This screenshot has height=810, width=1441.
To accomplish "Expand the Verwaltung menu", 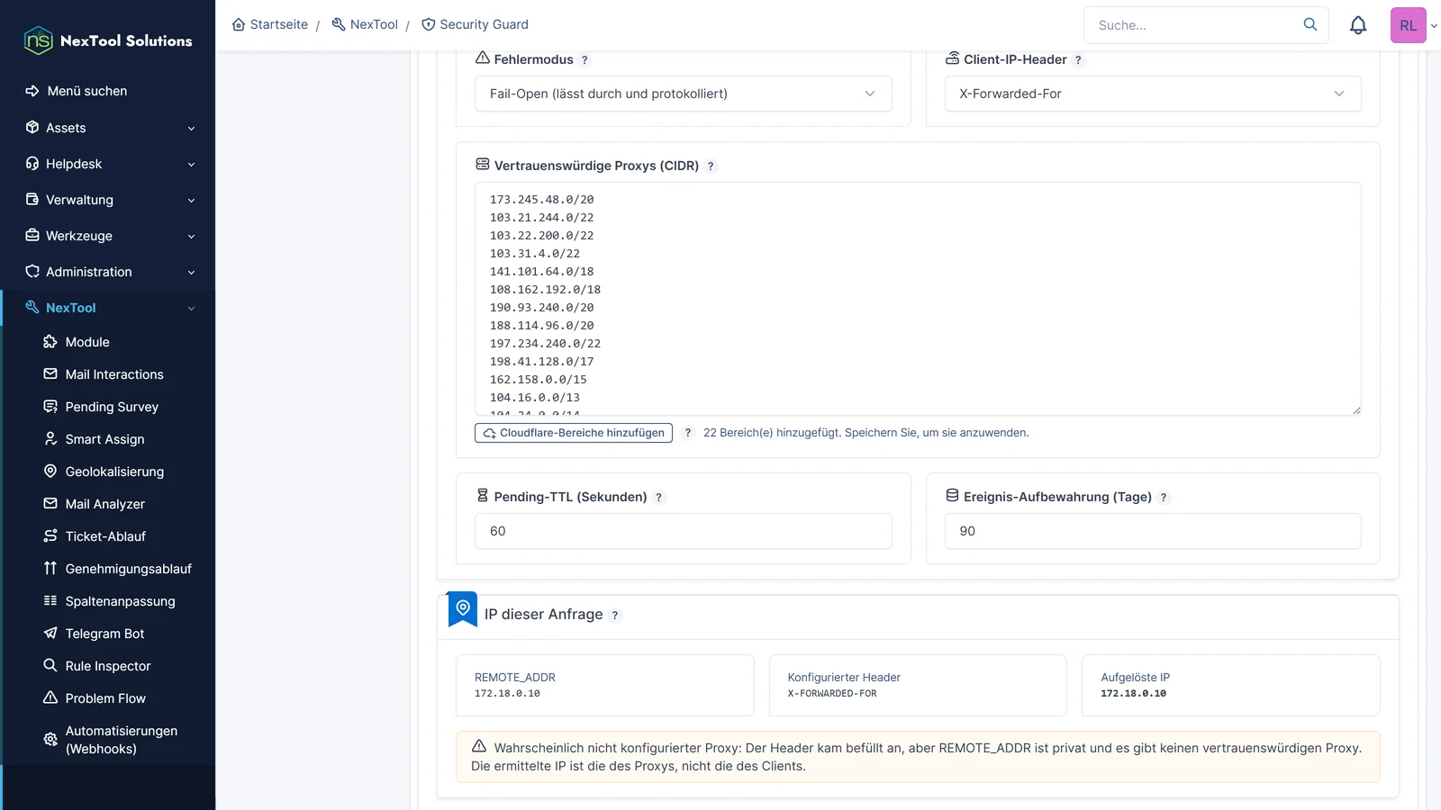I will coord(108,200).
